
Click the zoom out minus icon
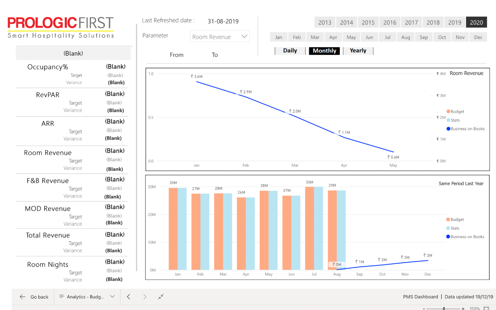(424, 308)
